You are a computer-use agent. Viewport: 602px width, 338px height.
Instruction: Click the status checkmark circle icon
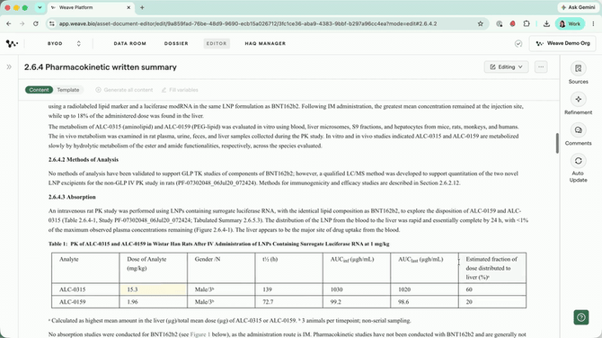point(518,43)
